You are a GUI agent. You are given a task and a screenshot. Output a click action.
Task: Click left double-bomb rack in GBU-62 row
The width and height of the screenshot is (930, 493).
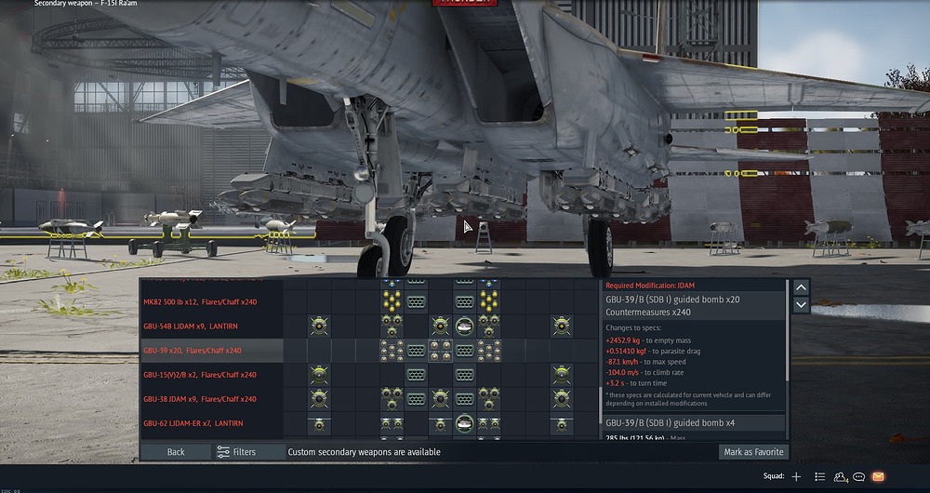(x=392, y=423)
